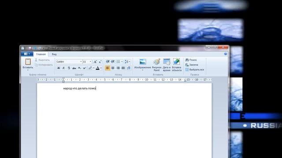Open the font color dropdown arrow
The height and width of the screenshot is (158, 282).
point(101,68)
